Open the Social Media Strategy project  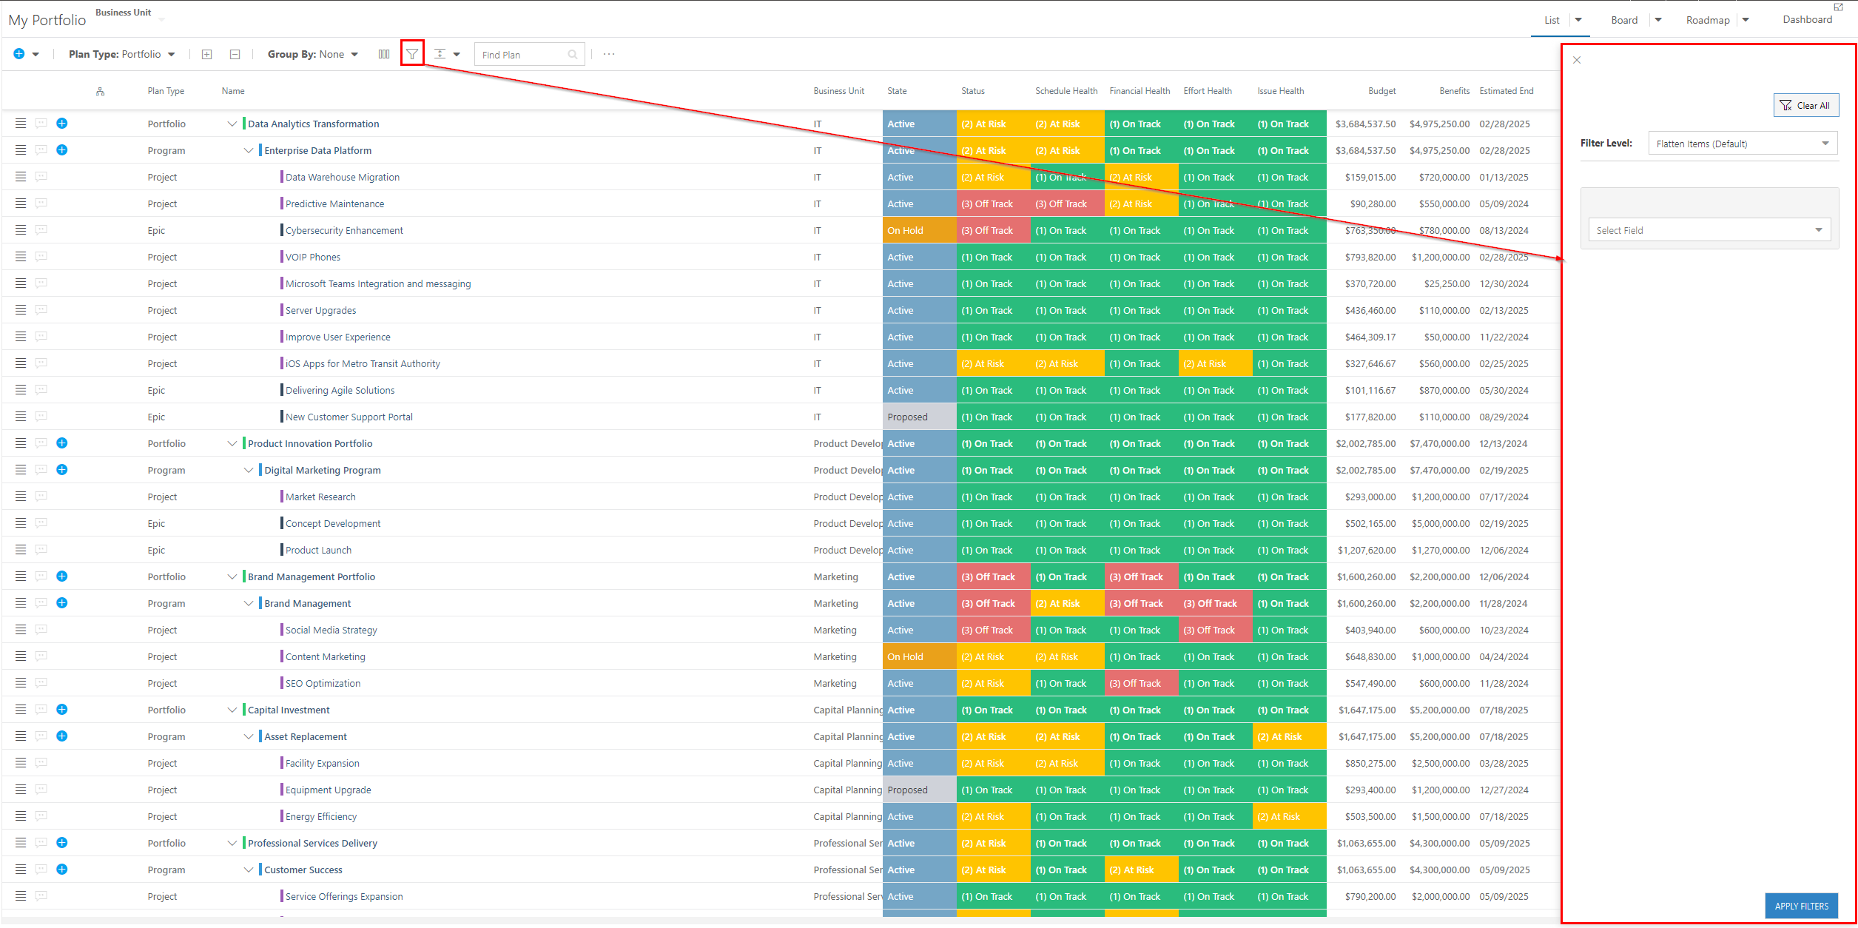(331, 630)
